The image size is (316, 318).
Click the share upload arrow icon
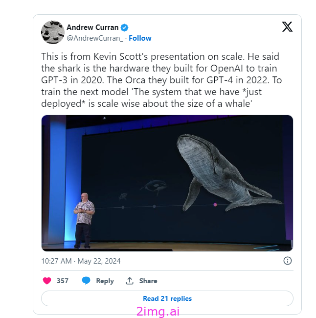tap(130, 281)
